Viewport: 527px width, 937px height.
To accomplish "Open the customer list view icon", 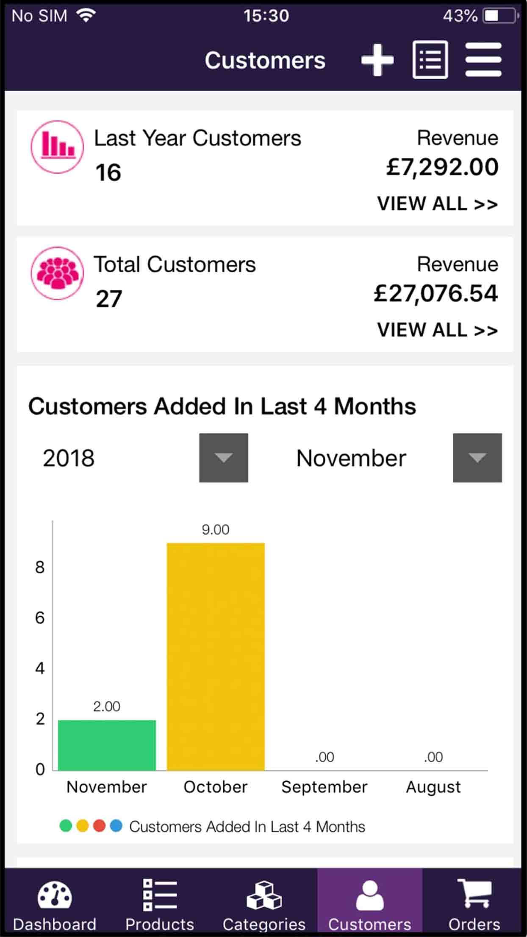I will [430, 60].
